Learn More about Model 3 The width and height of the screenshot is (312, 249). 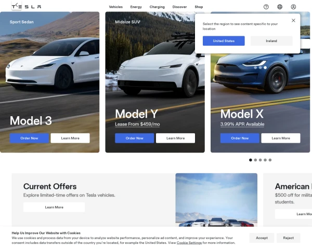point(70,138)
